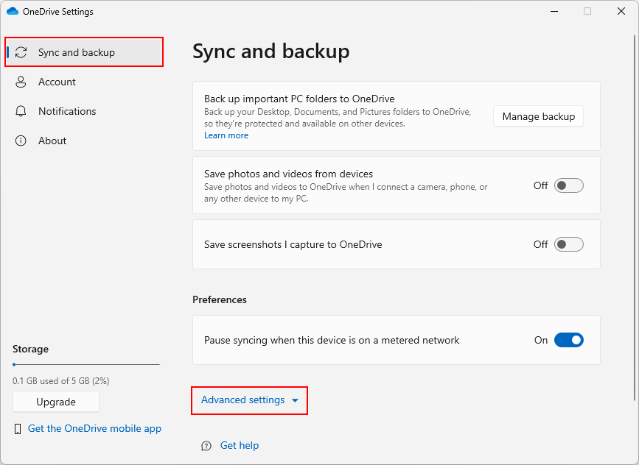The image size is (639, 465).
Task: Click the Notifications bell icon
Action: coord(21,111)
